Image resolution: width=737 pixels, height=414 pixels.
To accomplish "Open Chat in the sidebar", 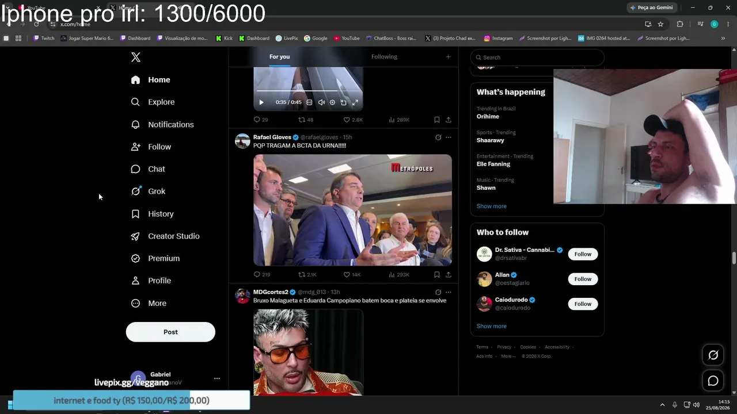I will [148, 169].
